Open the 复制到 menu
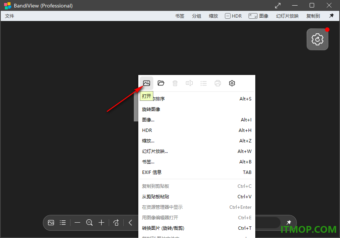Image resolution: width=340 pixels, height=238 pixels. [313, 16]
